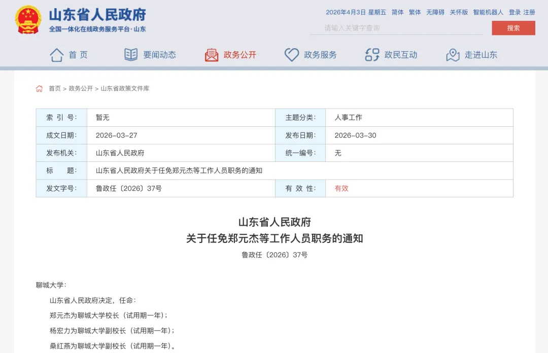Switch to 简体 simplified Chinese
Image resolution: width=548 pixels, height=353 pixels.
[397, 12]
